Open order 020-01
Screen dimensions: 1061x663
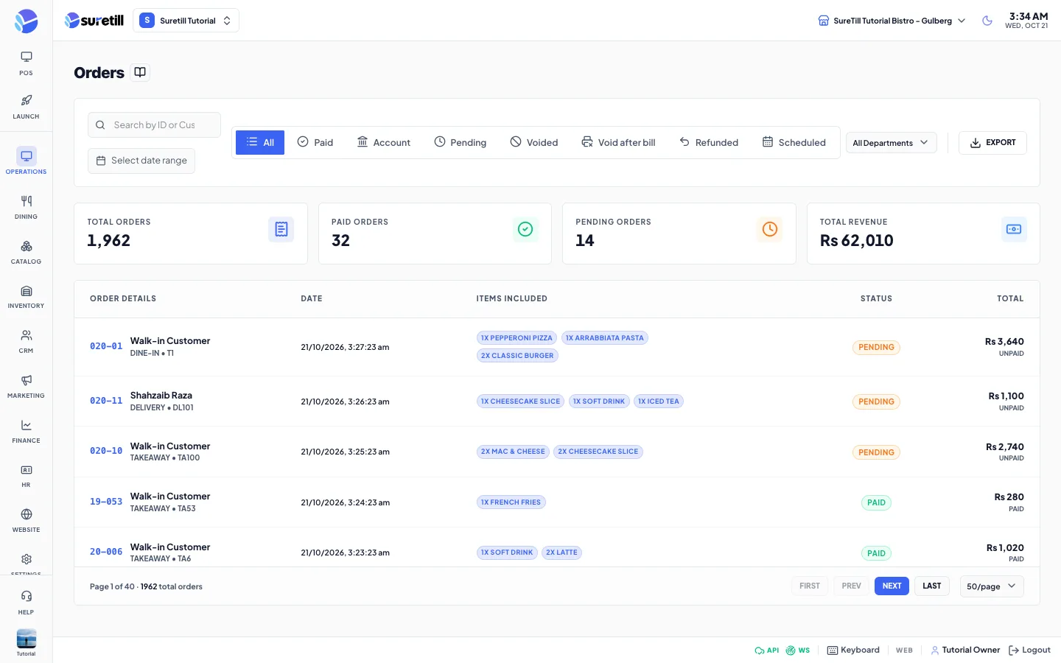pyautogui.click(x=106, y=346)
